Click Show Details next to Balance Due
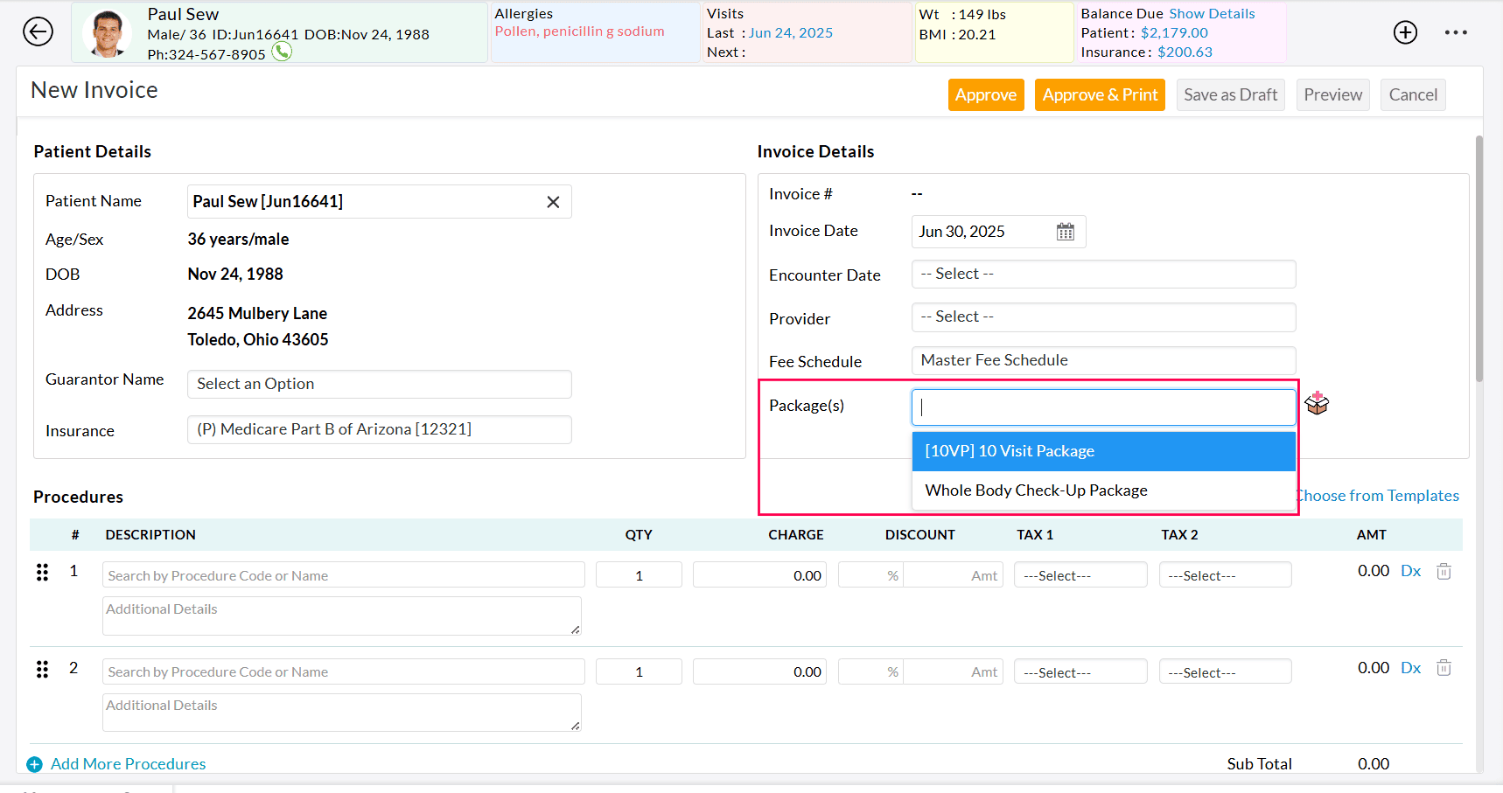The width and height of the screenshot is (1503, 793). coord(1212,13)
